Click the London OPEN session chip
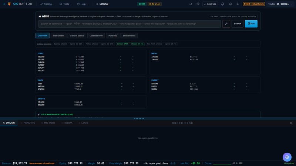This screenshot has height=166, width=296. point(130,44)
